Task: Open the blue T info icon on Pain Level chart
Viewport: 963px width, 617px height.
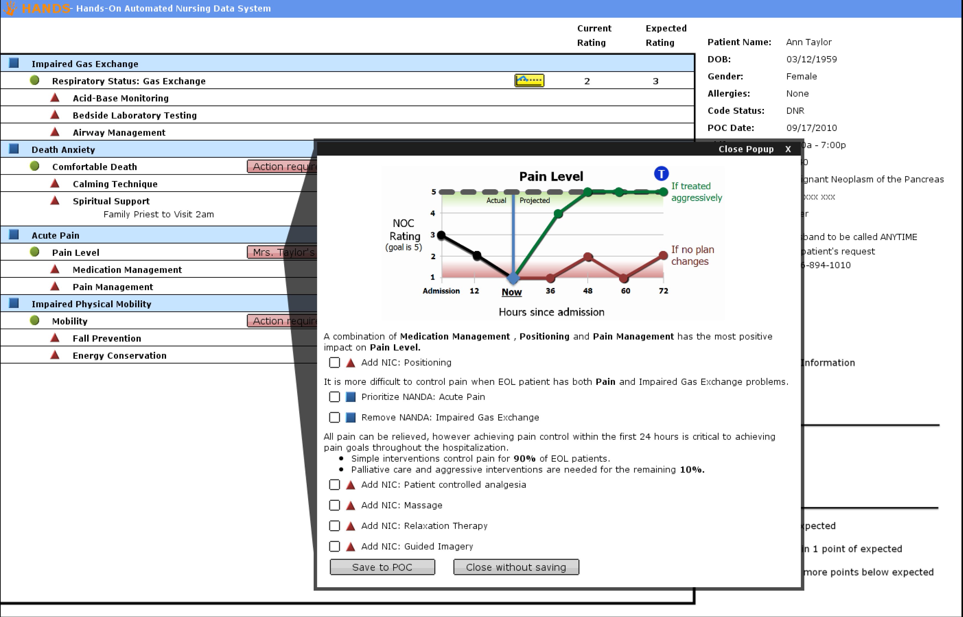Action: tap(661, 173)
